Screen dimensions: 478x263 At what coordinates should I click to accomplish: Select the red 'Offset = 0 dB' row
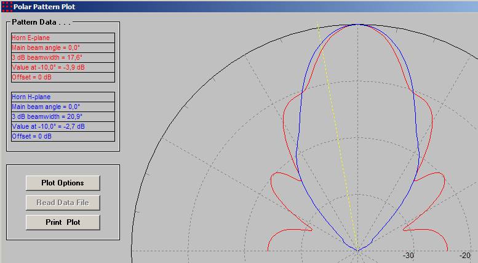click(63, 77)
